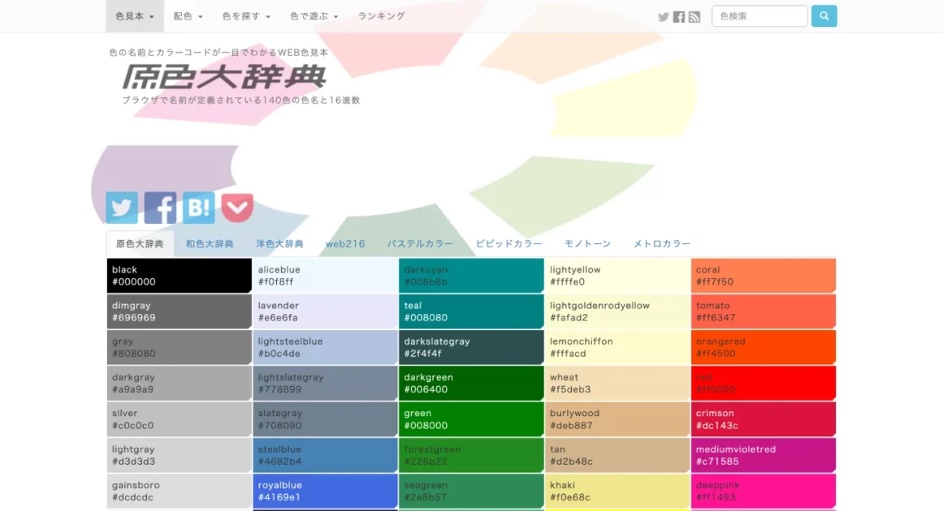Save page with the Pocket button

click(x=237, y=208)
